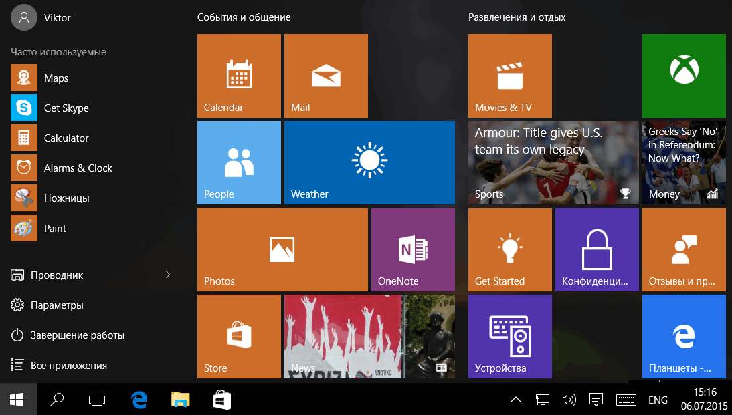This screenshot has width=732, height=415.
Task: Open network status tray icon
Action: point(542,400)
